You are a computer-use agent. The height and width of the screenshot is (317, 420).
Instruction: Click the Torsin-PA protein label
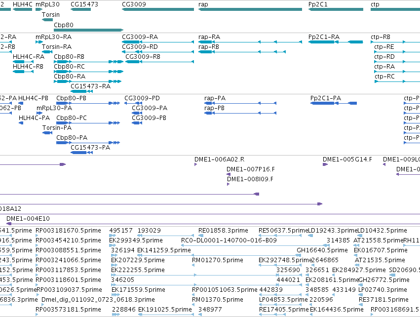[x=57, y=127]
